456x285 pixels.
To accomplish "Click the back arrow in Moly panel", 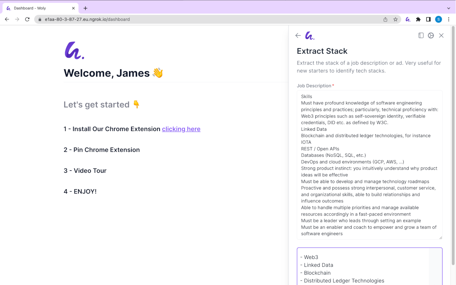I will click(298, 36).
